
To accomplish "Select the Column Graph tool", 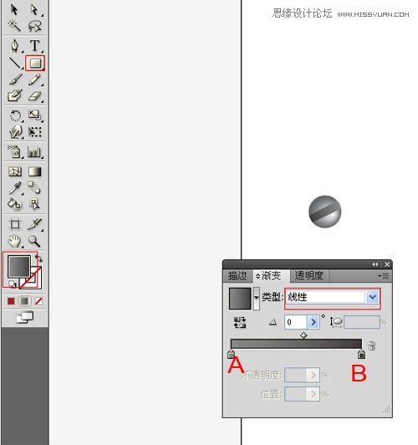I will (x=34, y=152).
